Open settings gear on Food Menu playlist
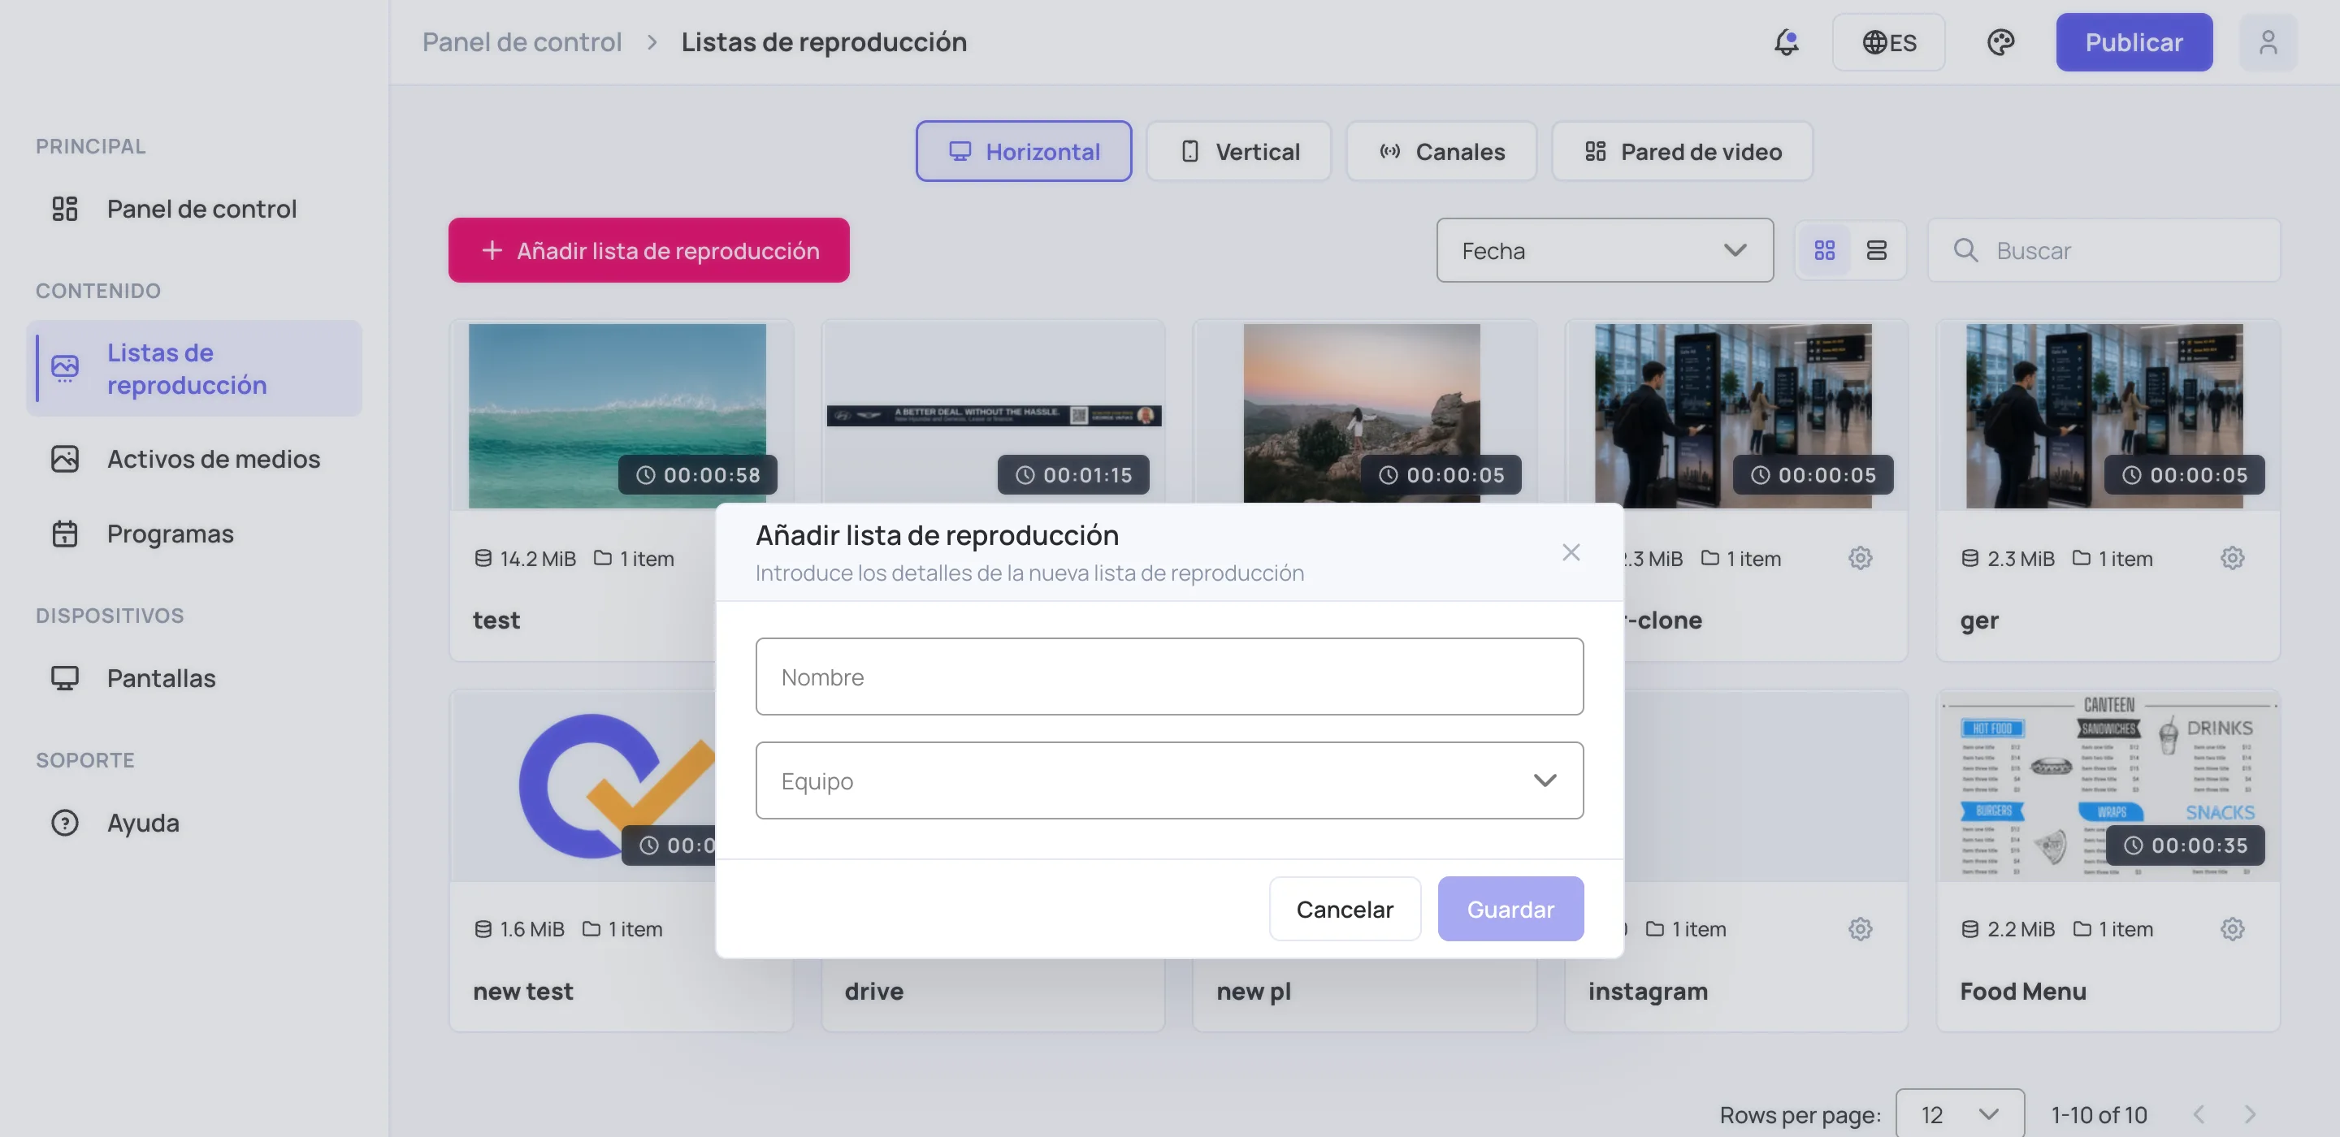 click(x=2232, y=928)
